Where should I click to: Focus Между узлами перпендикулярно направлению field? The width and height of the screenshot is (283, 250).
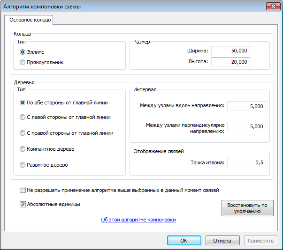[247, 126]
